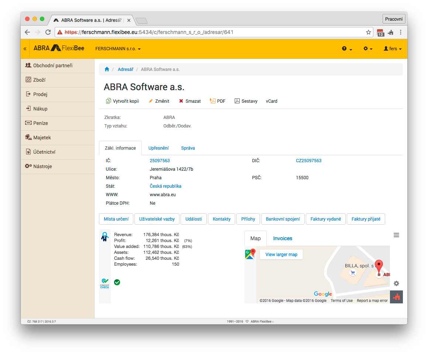Image resolution: width=428 pixels, height=354 pixels.
Task: Click the puzzle extension icon in the browser toolbar
Action: click(391, 33)
